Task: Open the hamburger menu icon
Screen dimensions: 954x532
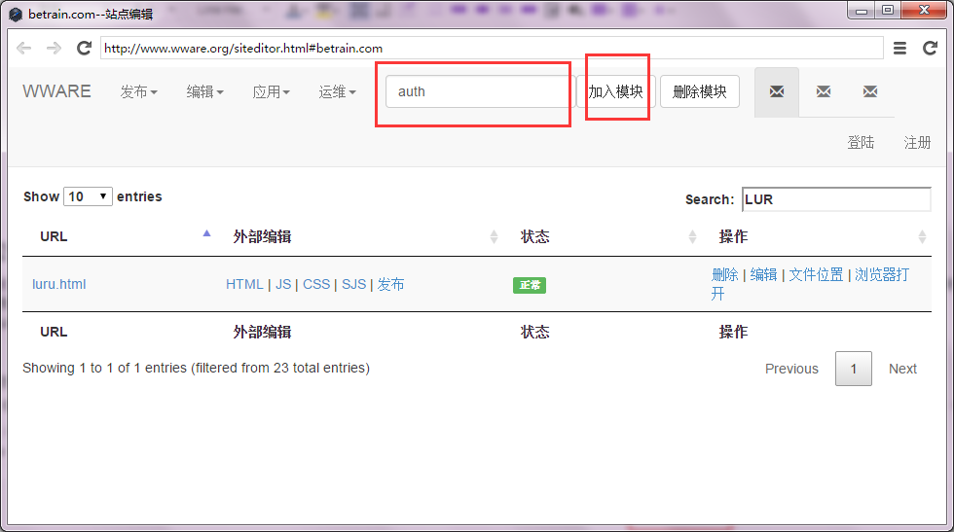Action: (x=899, y=48)
